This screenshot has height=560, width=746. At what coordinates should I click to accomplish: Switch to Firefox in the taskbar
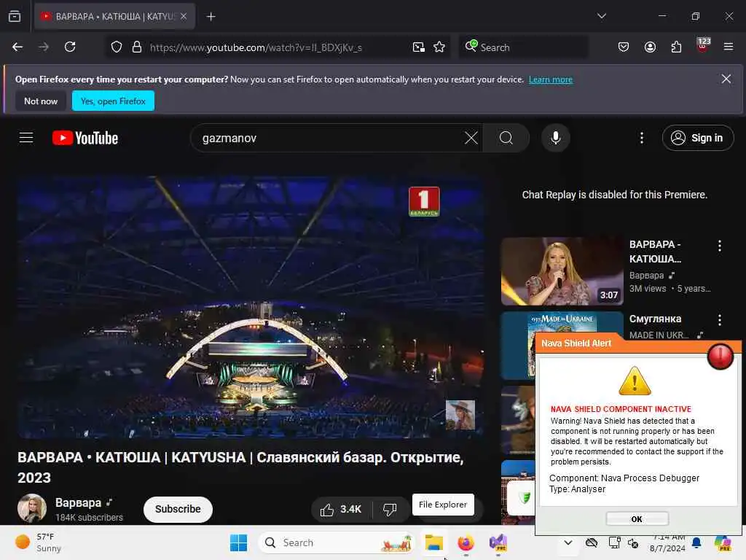[466, 542]
